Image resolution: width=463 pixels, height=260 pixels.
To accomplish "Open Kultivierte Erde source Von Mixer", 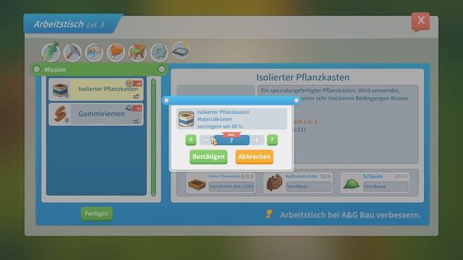I will tap(308, 186).
